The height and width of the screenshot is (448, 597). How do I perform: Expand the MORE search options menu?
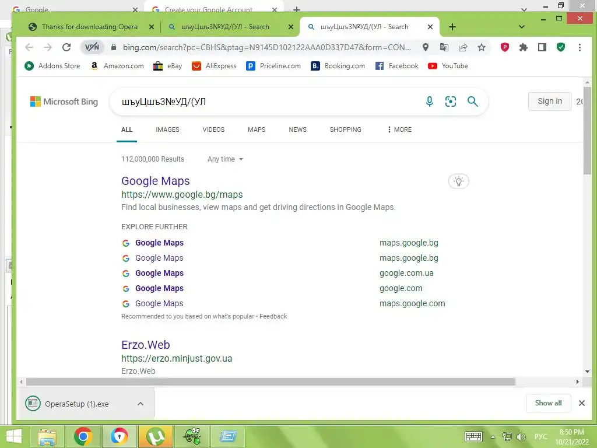pos(399,129)
